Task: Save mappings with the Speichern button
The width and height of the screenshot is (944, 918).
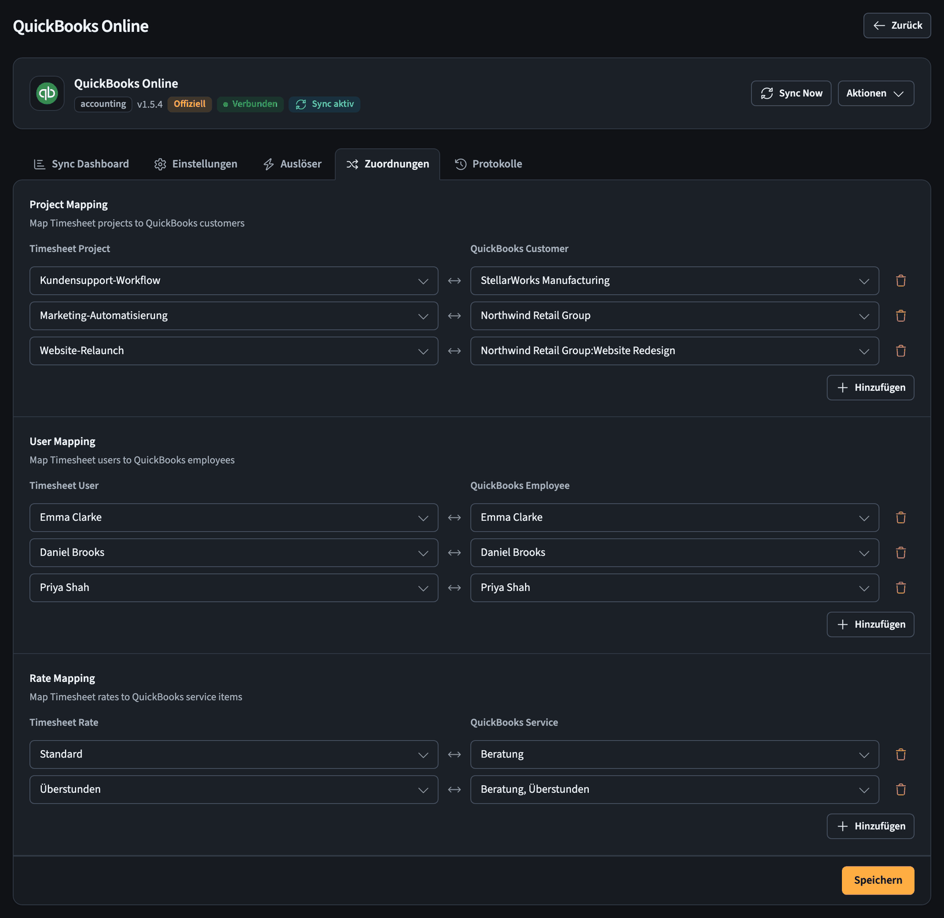Action: [878, 880]
